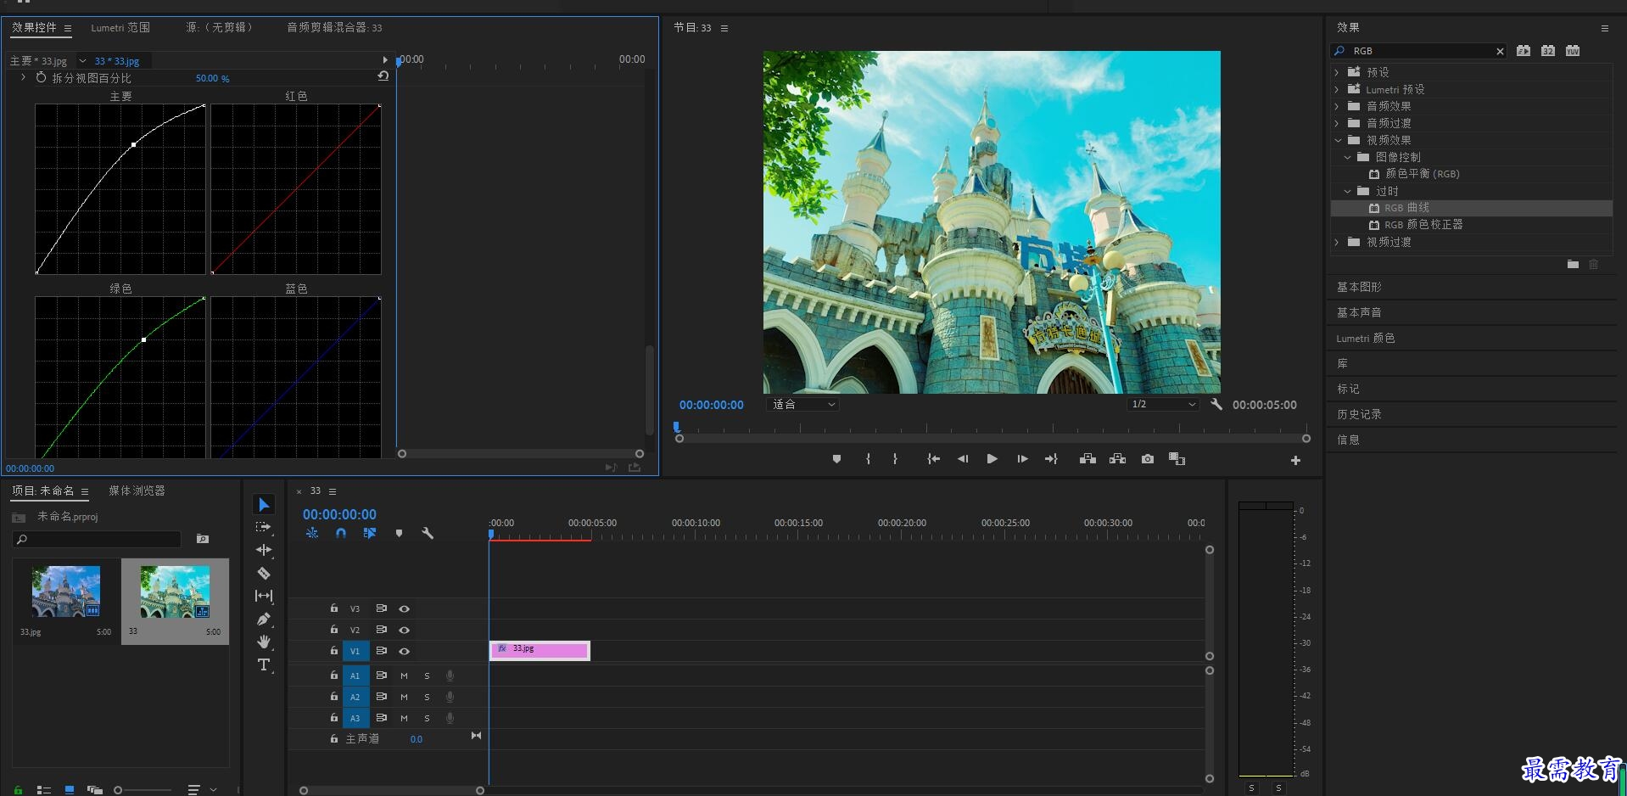Click the Lift button icon

pos(1087,459)
